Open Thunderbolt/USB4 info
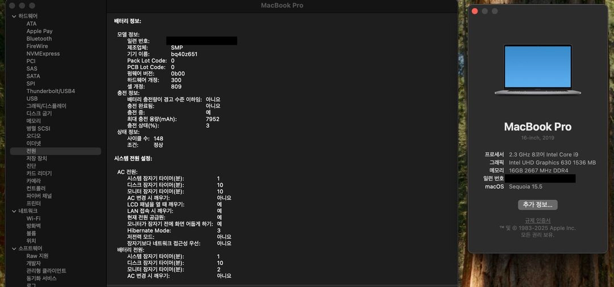The height and width of the screenshot is (287, 614). [x=51, y=91]
